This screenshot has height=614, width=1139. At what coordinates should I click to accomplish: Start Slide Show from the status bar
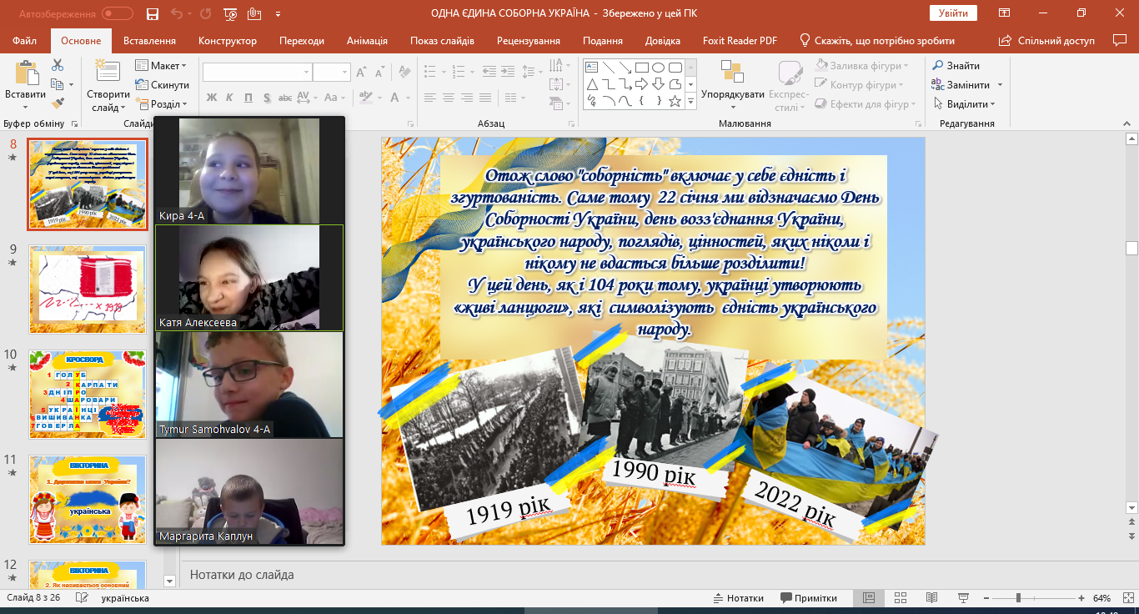[963, 598]
